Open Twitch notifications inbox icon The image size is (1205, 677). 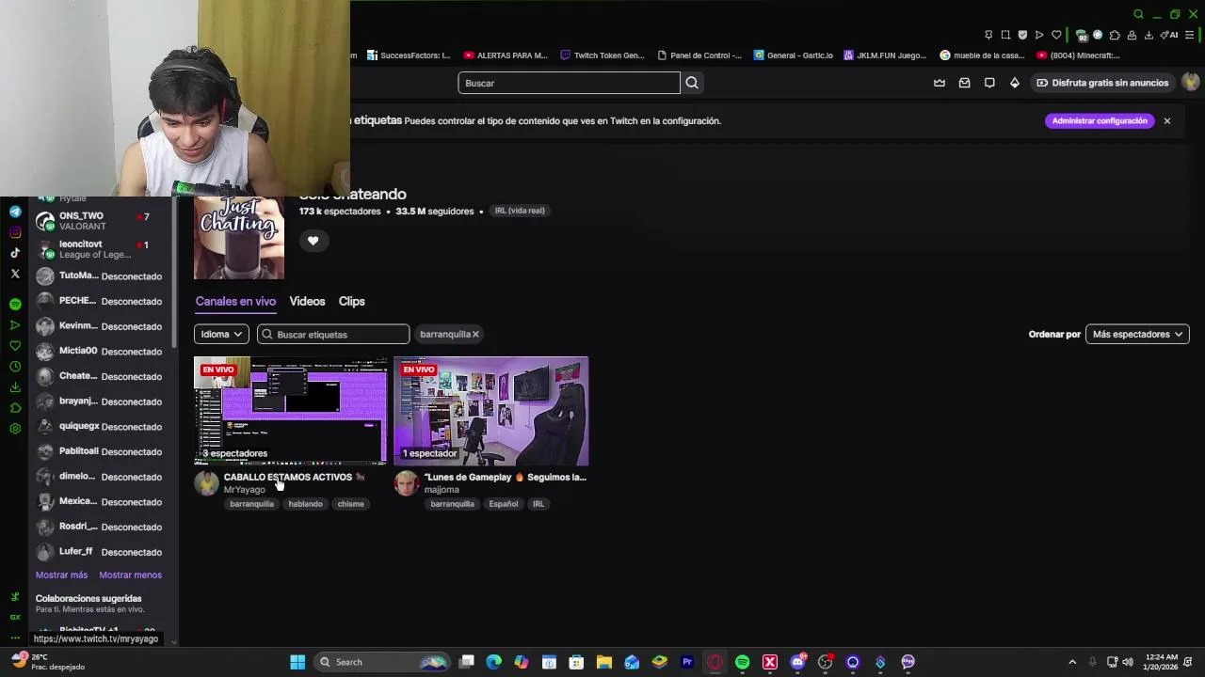pyautogui.click(x=964, y=83)
